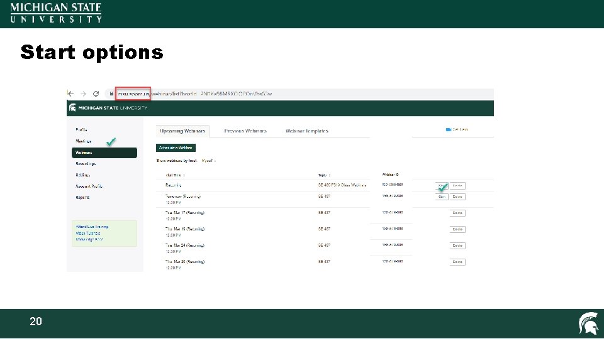Open Account Profile in the sidebar
This screenshot has width=604, height=339.
point(89,186)
